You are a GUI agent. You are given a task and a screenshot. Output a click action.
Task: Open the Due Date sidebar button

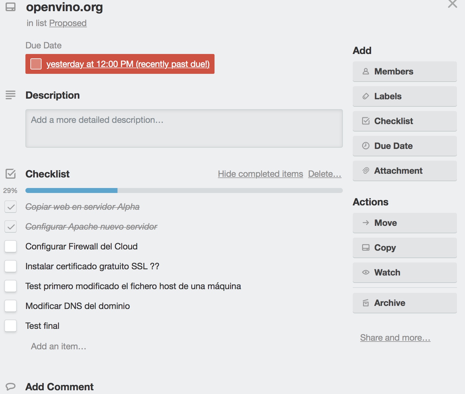pyautogui.click(x=405, y=146)
